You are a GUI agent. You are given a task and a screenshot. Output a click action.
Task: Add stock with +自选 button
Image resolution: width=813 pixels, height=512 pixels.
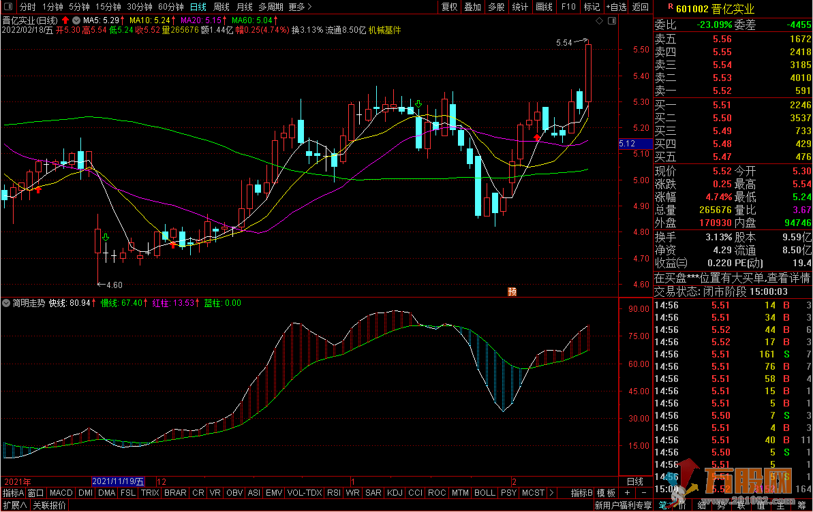click(617, 7)
